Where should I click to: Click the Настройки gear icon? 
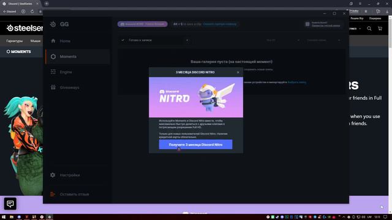[53, 175]
